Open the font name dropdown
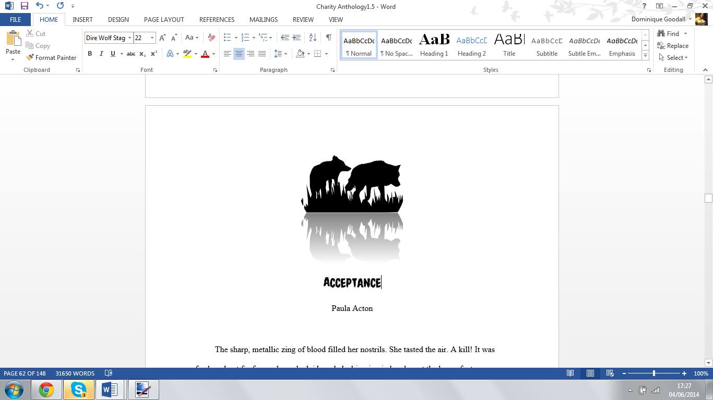 (x=129, y=38)
